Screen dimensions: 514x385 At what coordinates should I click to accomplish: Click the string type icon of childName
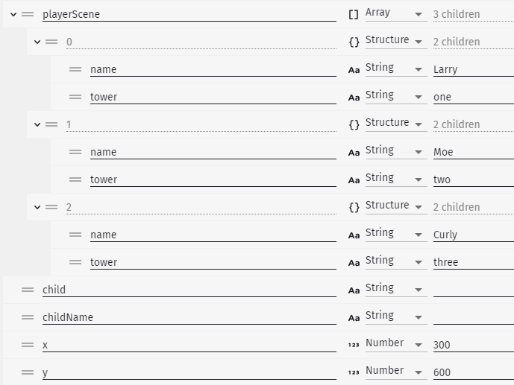[x=354, y=318]
